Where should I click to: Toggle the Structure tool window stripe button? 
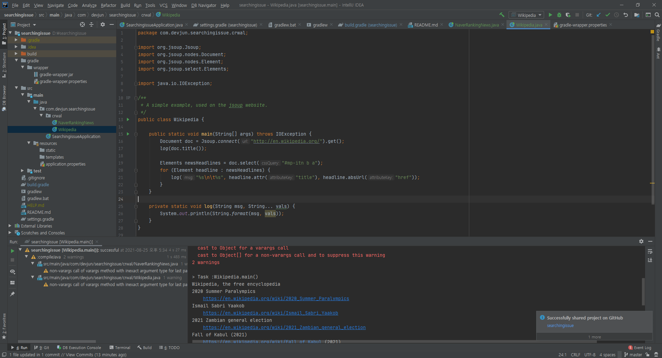(4, 65)
